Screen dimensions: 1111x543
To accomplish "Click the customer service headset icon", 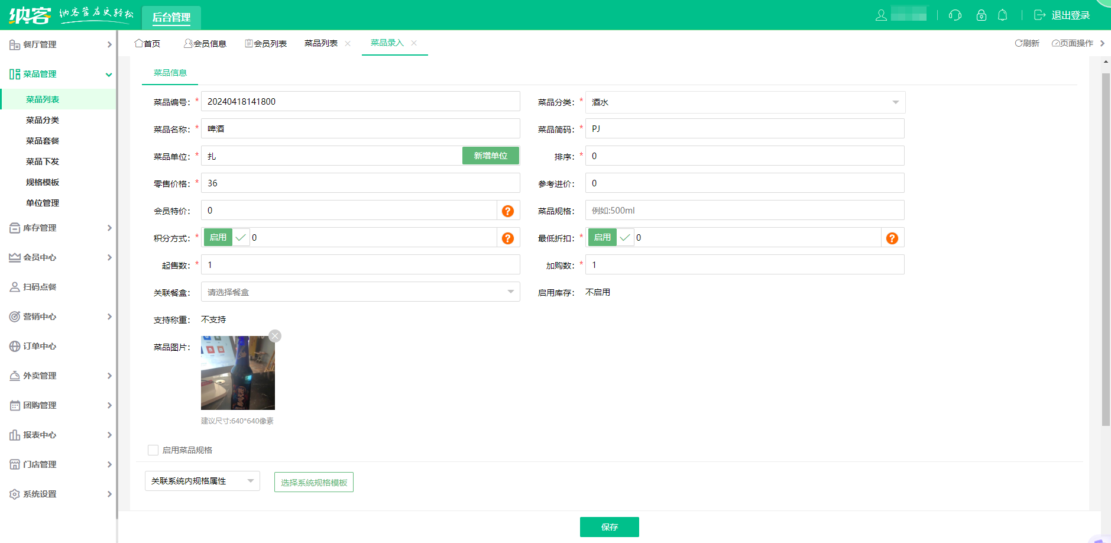I will 955,15.
